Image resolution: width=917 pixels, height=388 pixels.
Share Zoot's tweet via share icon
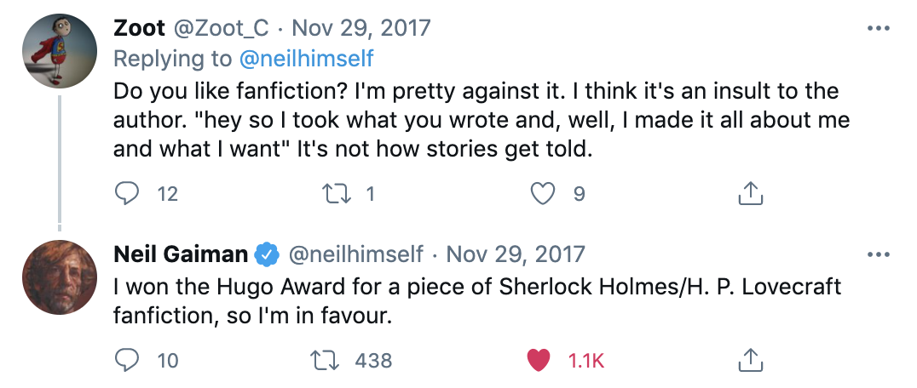tap(749, 194)
